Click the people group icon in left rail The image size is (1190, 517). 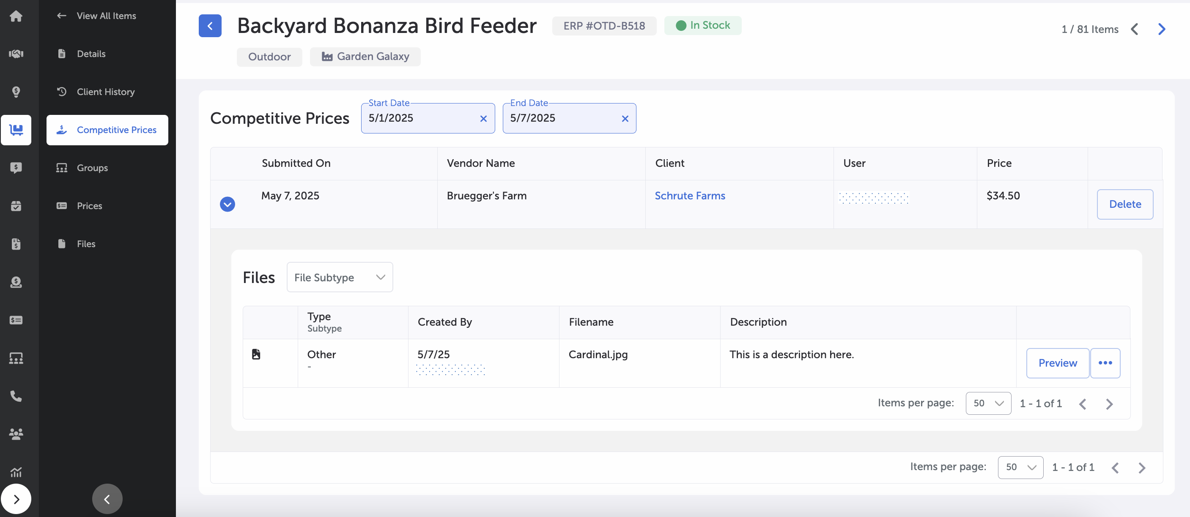pos(16,434)
